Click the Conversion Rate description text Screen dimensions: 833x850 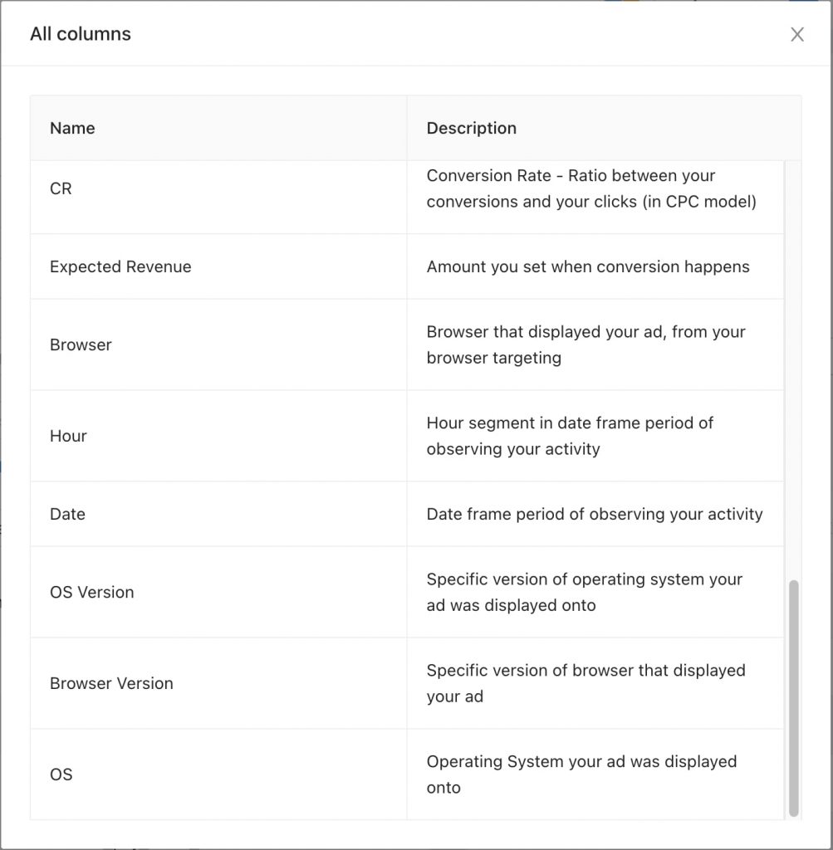(x=590, y=188)
